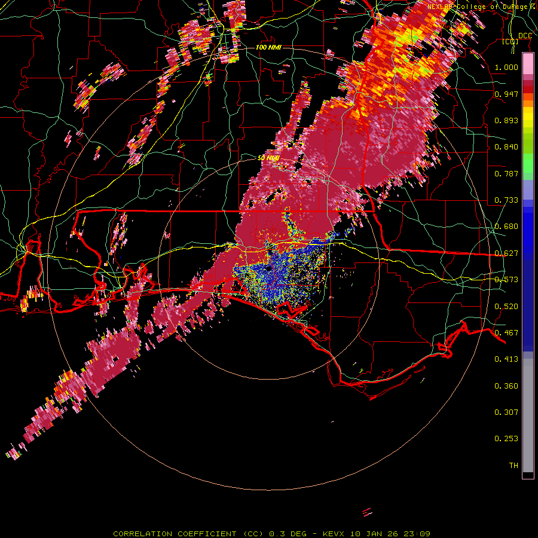
Task: Click the 0.573 scale value
Action: 506,280
